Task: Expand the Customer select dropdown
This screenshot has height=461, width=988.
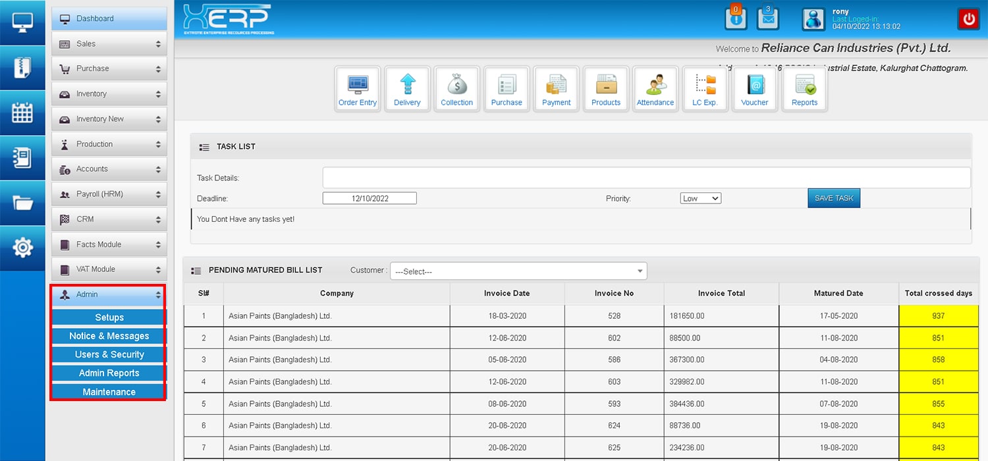Action: (518, 271)
